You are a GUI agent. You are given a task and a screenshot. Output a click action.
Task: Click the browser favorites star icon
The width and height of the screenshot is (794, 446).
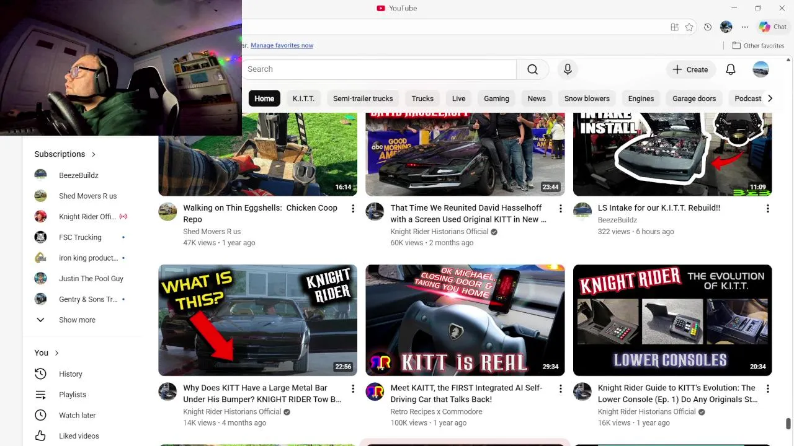pos(689,27)
